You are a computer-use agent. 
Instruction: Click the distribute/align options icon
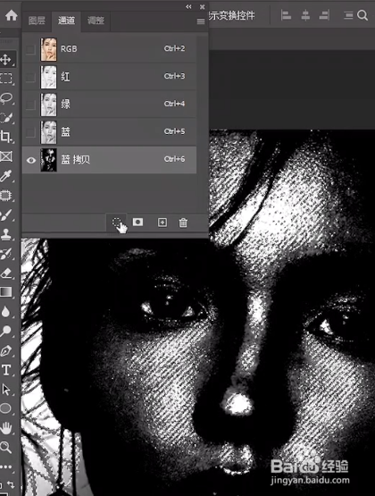348,15
